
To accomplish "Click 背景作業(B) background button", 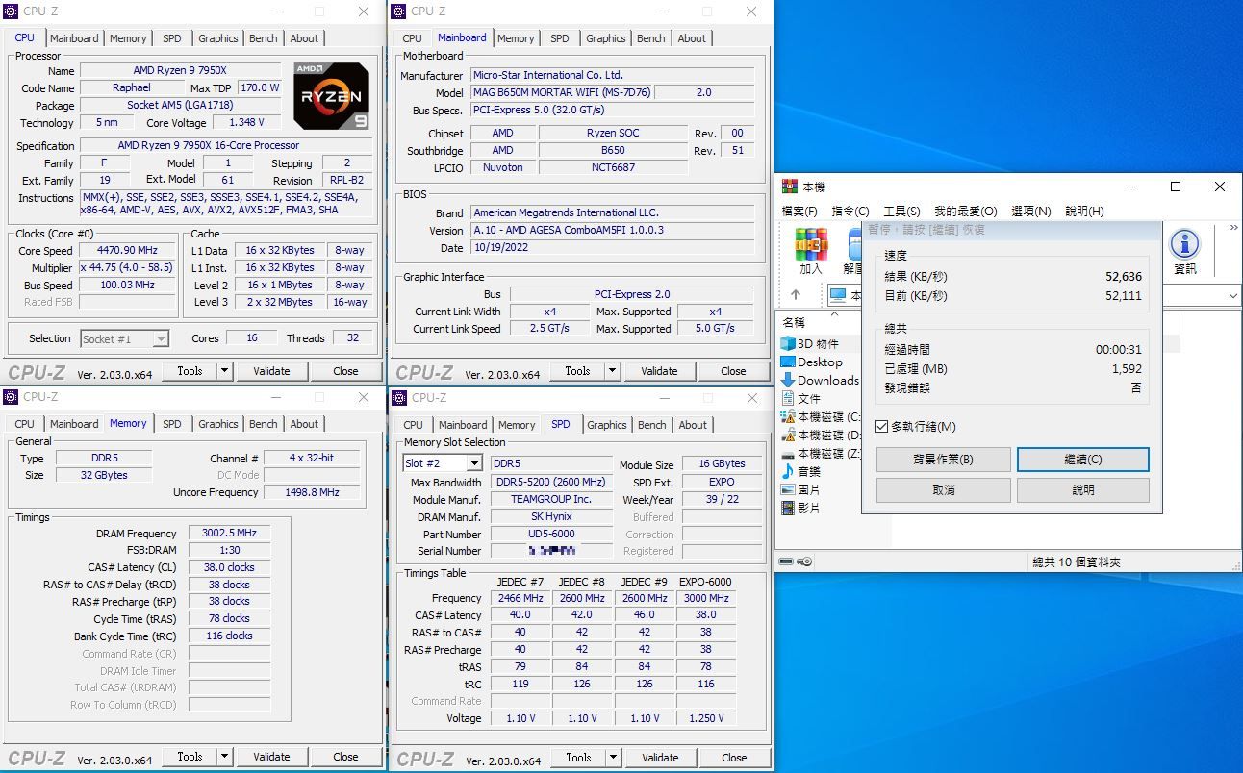I will click(x=943, y=460).
